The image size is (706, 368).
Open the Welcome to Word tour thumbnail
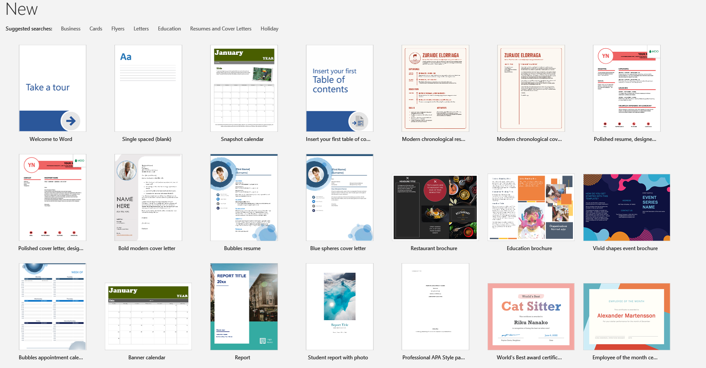pos(53,88)
